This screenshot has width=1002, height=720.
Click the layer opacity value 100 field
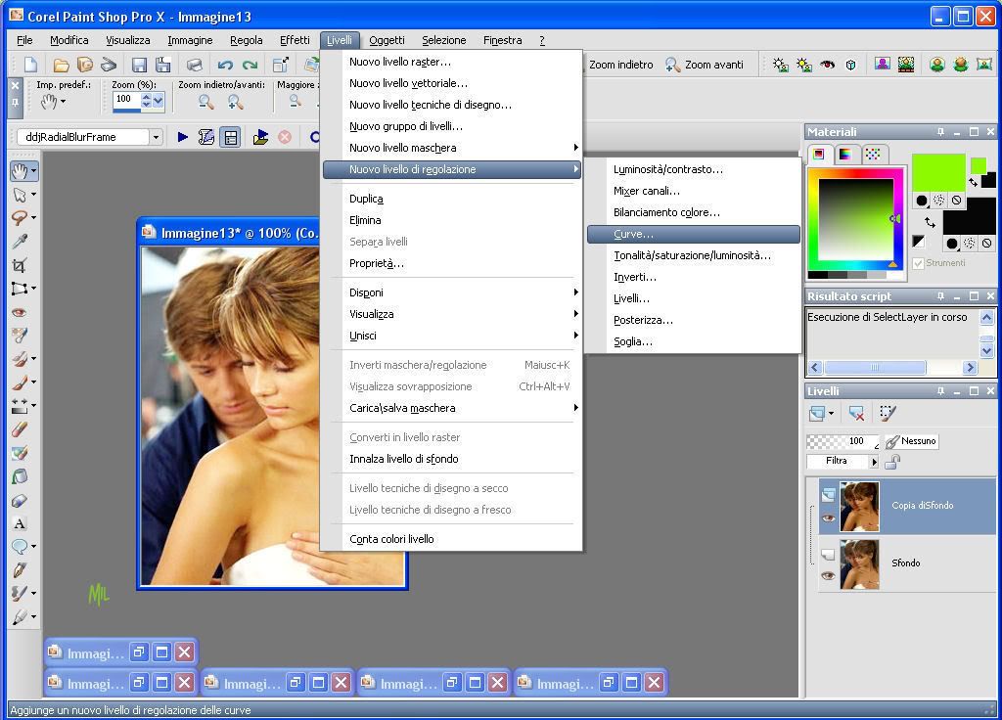click(843, 441)
